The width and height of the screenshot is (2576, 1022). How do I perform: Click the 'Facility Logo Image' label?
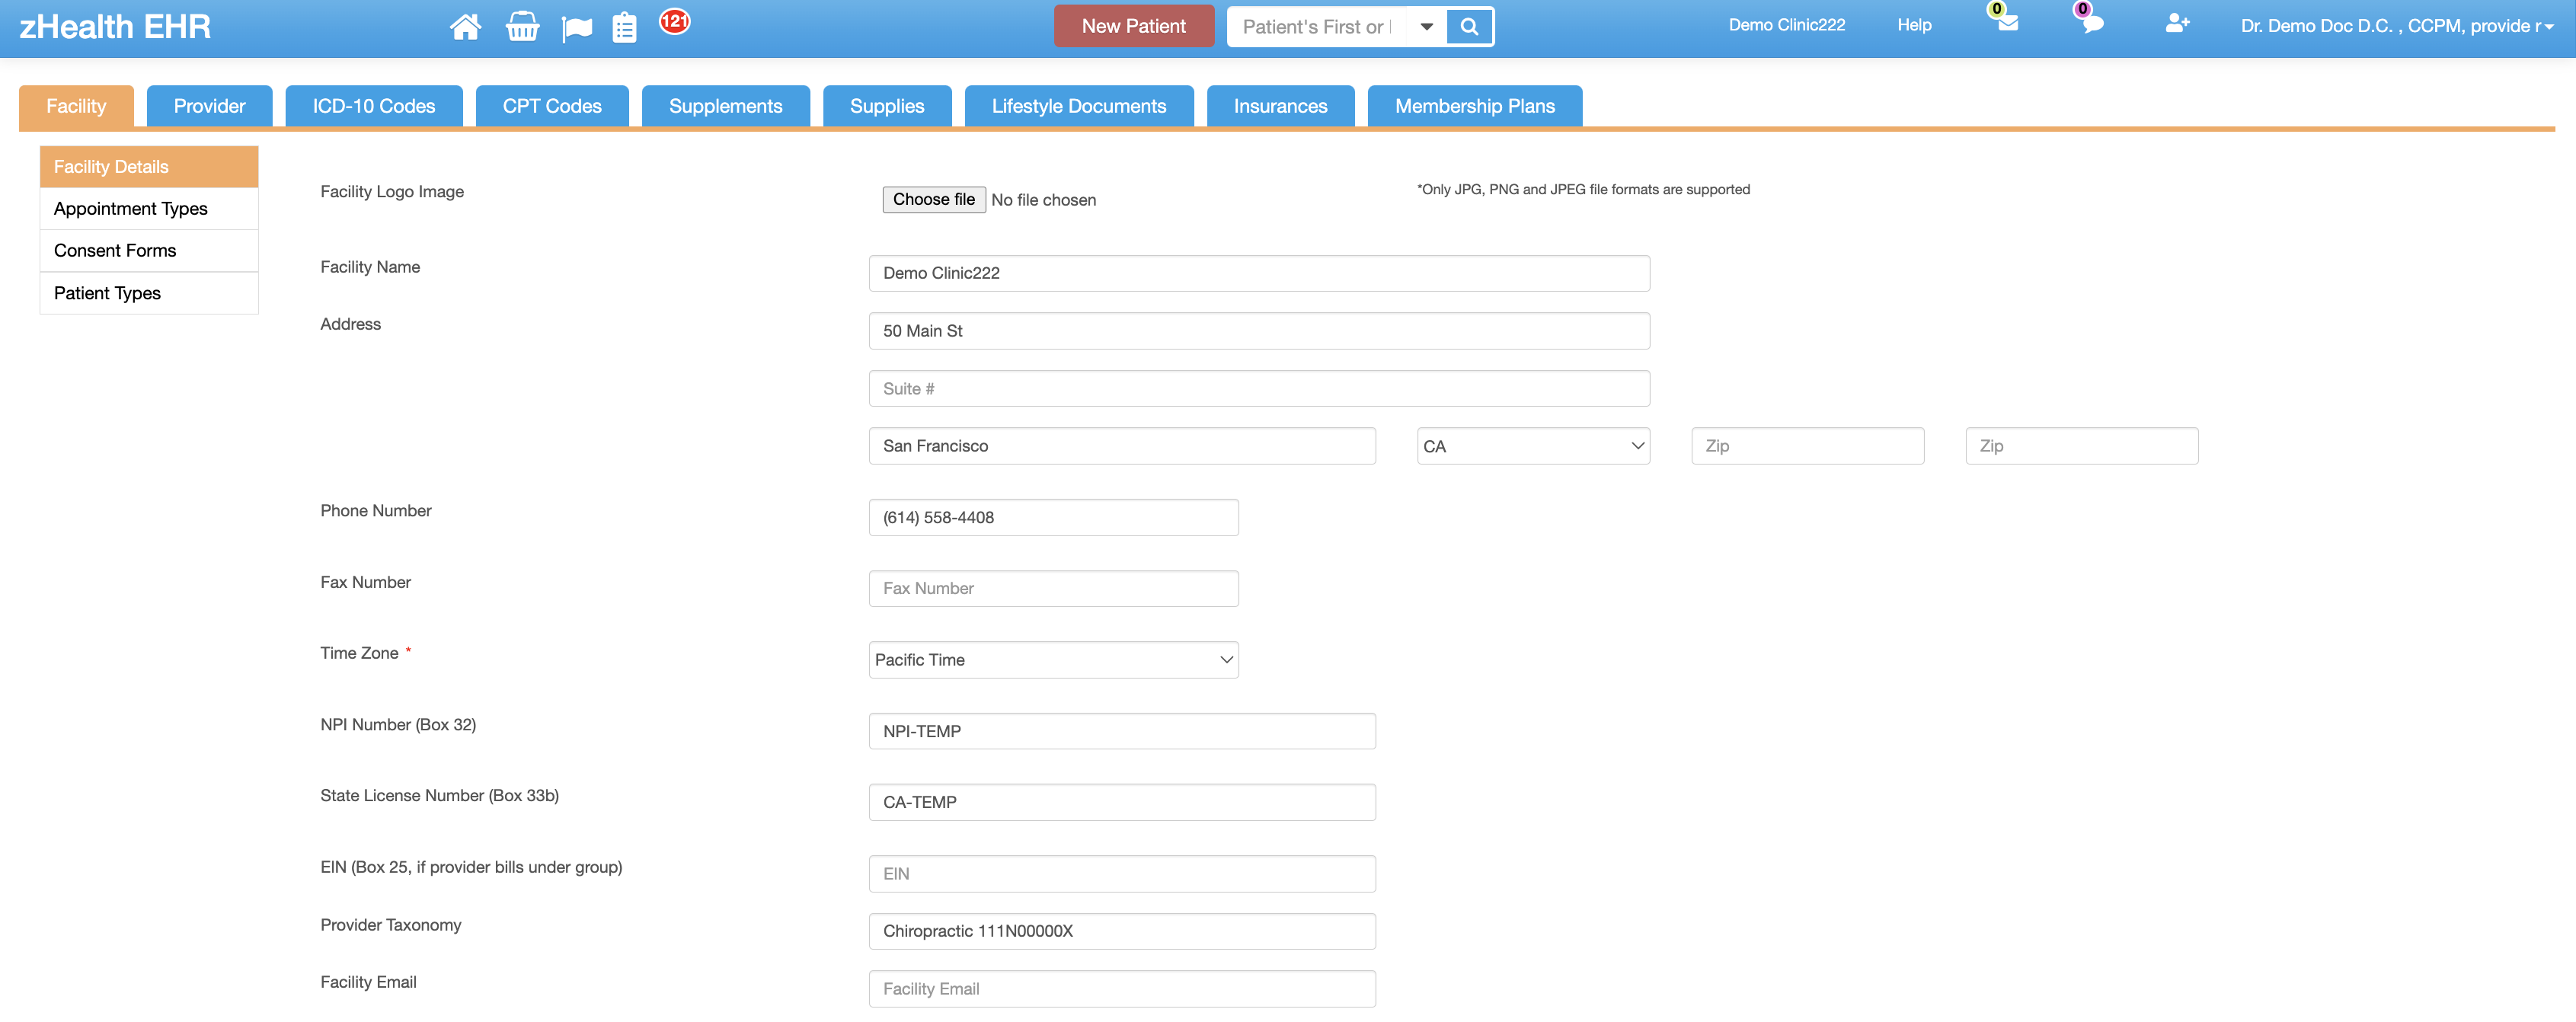click(x=392, y=192)
